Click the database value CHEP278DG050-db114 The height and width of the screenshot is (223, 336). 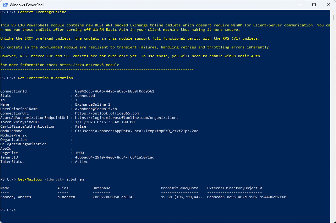113,197
